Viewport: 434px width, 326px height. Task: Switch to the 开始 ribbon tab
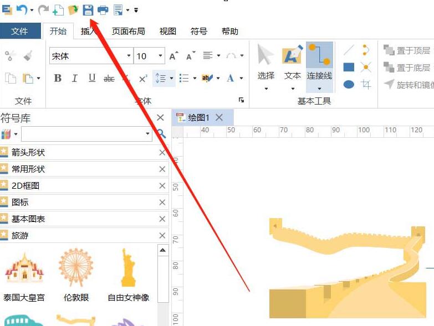(x=58, y=31)
